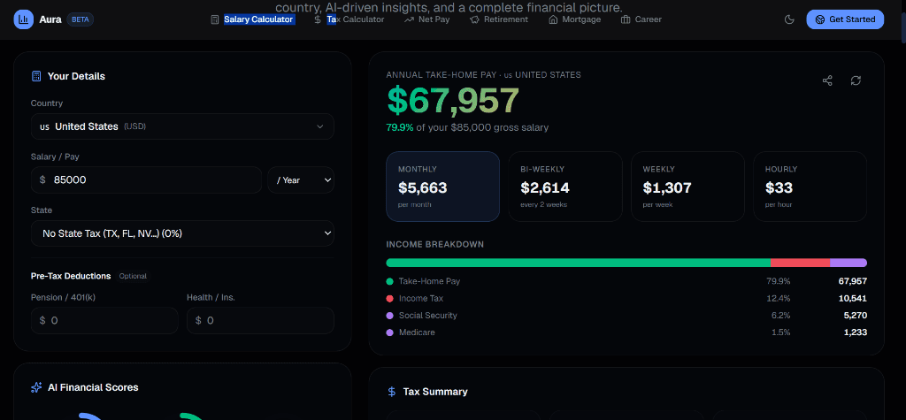Image resolution: width=906 pixels, height=420 pixels.
Task: Click the Retirement piggy bank icon
Action: 474,19
